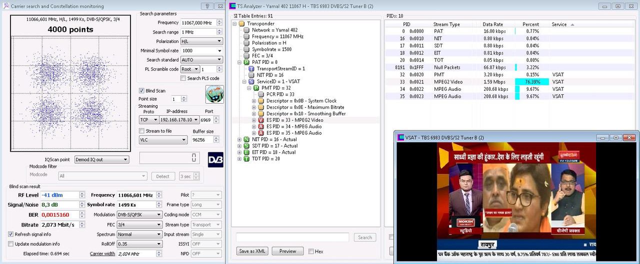Uncheck Refresh signal info
This screenshot has width=640, height=264.
(11, 234)
